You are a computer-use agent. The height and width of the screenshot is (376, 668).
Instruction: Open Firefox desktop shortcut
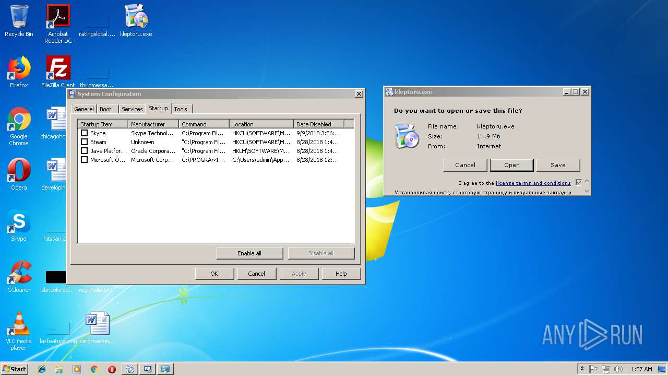[x=19, y=72]
